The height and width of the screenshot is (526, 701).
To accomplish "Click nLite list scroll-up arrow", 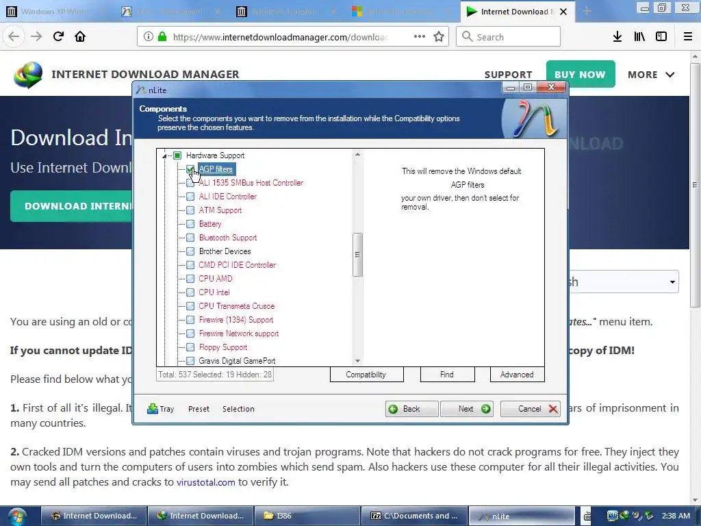I will 357,154.
